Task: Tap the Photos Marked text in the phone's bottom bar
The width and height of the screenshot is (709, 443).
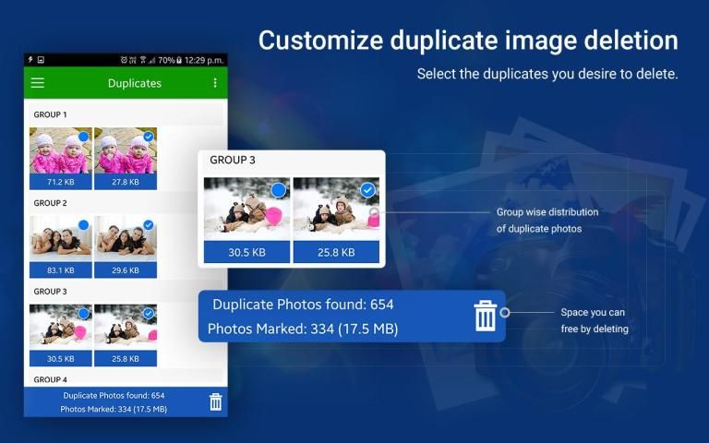Action: (x=114, y=409)
